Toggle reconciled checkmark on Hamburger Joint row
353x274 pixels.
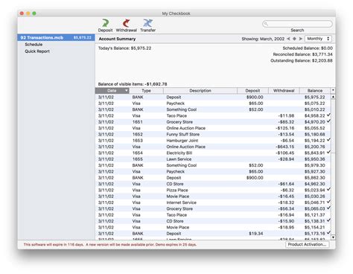[328, 140]
